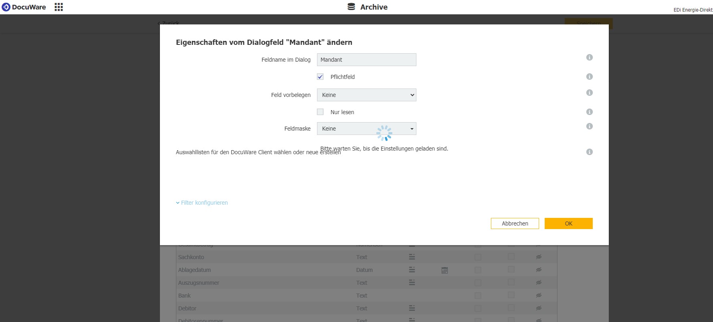The height and width of the screenshot is (322, 713).
Task: Show info for Feldmaske setting
Action: click(x=589, y=126)
